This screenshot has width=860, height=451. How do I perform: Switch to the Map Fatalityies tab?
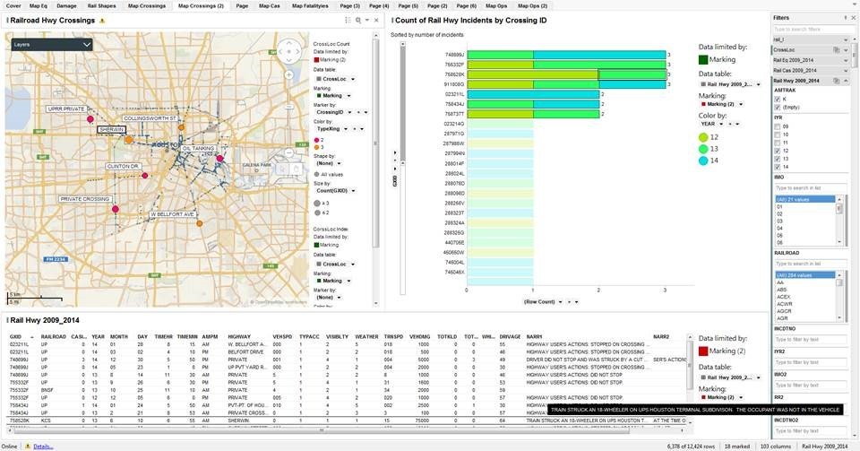pos(310,5)
